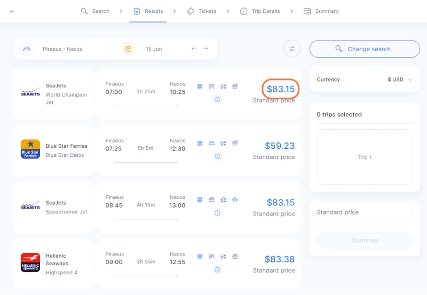Click the 3h 55m duration text
Viewport: 427px width, 295px height.
pyautogui.click(x=146, y=262)
